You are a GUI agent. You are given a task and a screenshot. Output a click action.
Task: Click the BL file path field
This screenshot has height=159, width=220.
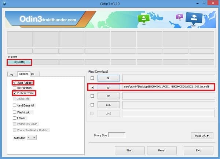[x=169, y=78]
